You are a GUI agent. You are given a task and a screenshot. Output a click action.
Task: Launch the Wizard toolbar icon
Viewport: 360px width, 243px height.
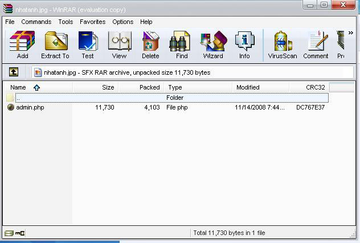click(214, 41)
